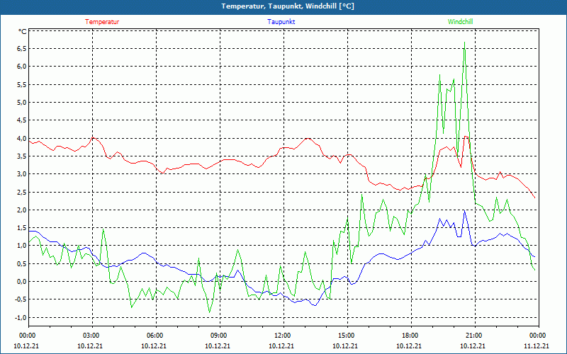Click the '3,0' y-axis value
Viewport: 567px width, 354px height.
tap(22, 174)
